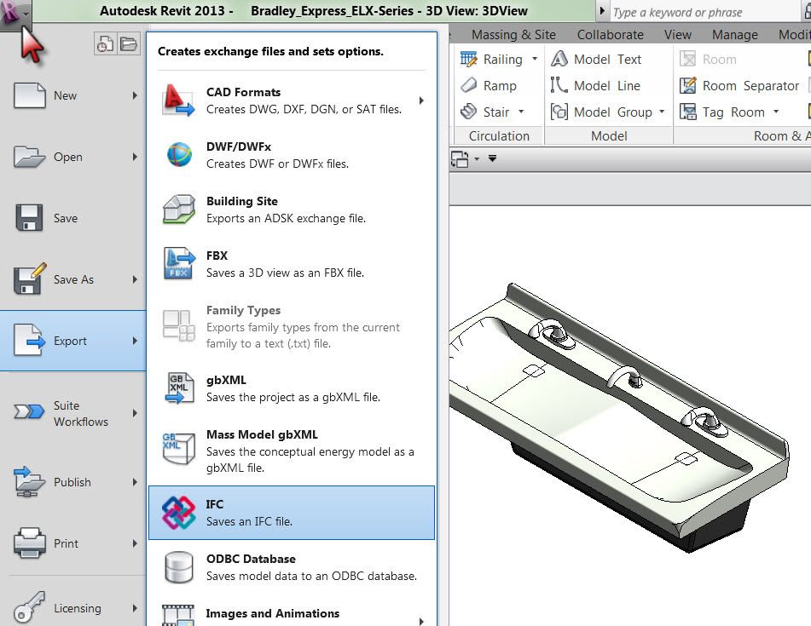Click the Export menu label

(x=70, y=341)
